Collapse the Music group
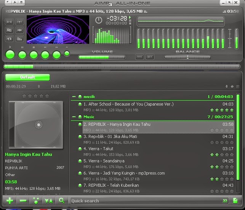The height and width of the screenshot is (210, 245). pyautogui.click(x=74, y=117)
